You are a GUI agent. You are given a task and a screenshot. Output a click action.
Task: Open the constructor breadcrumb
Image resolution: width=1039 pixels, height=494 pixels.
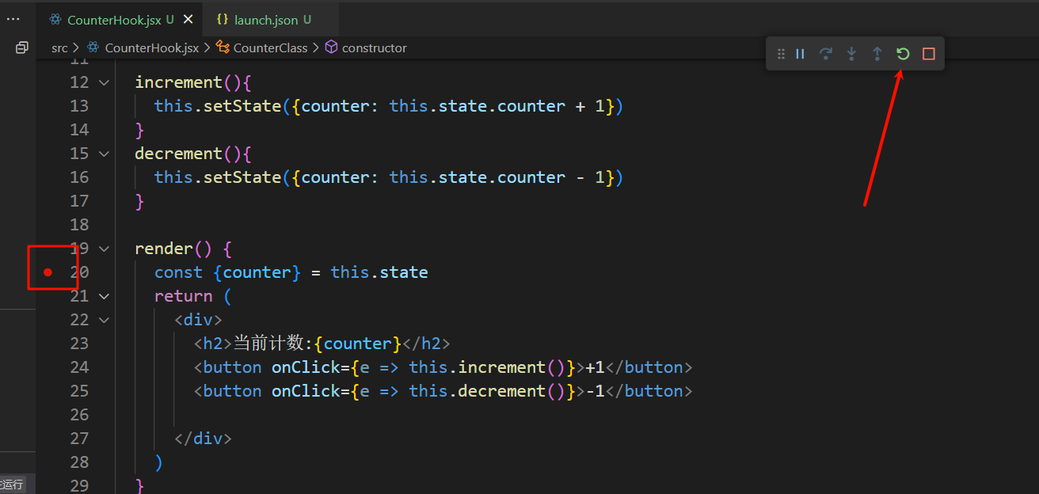click(374, 47)
